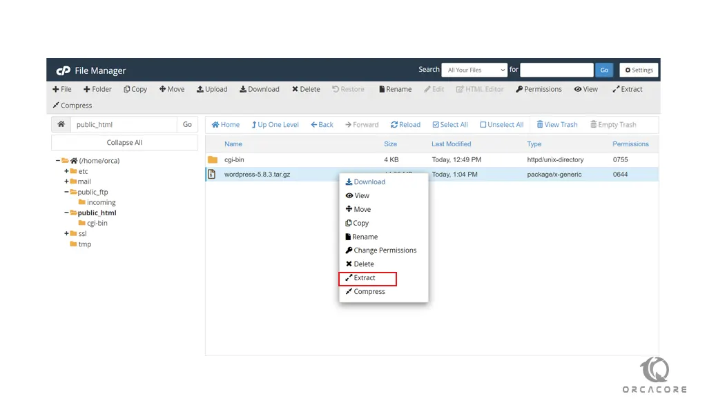Select cgi-bin folder in the tree
The height and width of the screenshot is (414, 707).
tap(97, 223)
